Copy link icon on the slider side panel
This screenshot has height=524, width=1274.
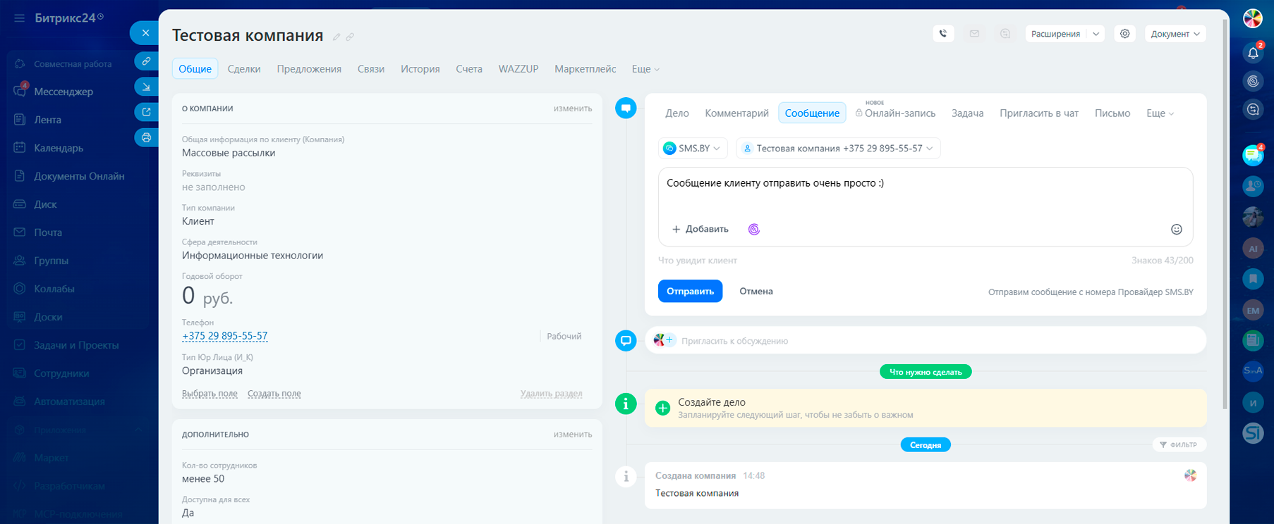pos(146,61)
